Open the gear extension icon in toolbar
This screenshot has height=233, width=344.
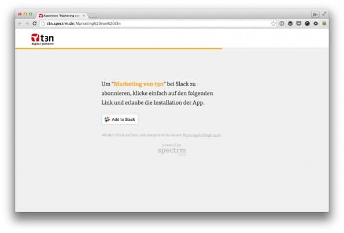(x=316, y=24)
